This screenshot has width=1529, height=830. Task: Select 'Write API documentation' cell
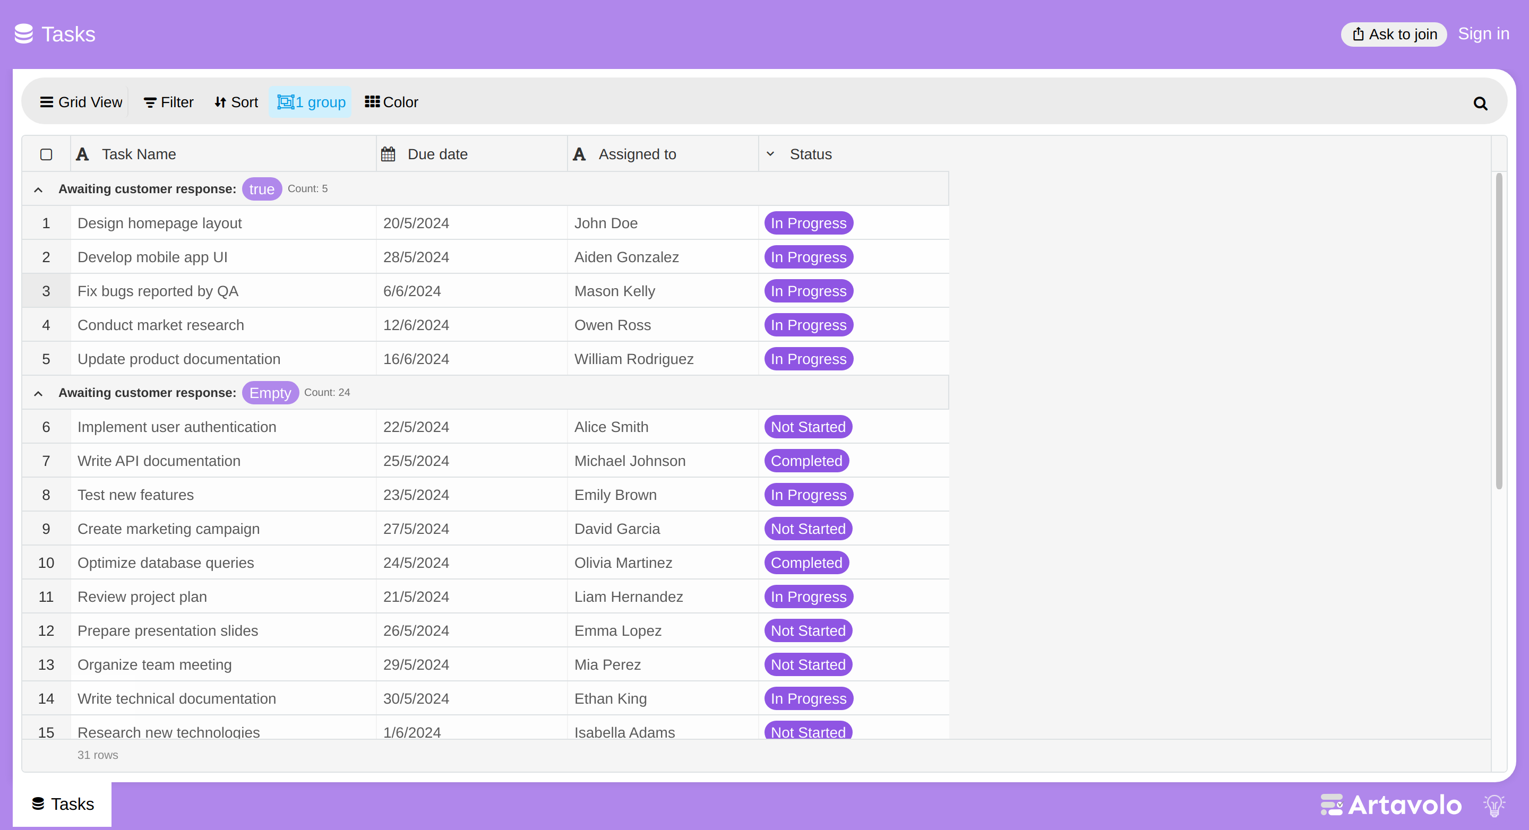coord(223,461)
